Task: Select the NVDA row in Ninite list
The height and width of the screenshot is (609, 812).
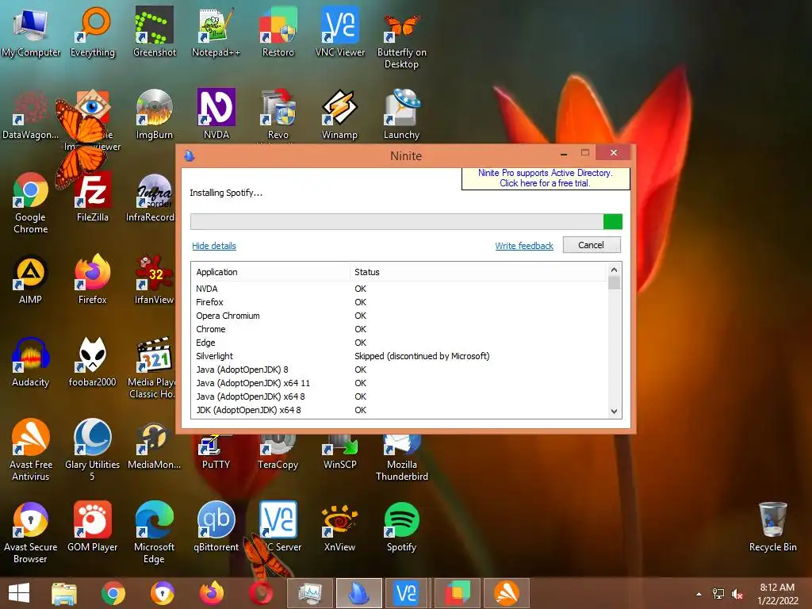Action: pyautogui.click(x=400, y=289)
